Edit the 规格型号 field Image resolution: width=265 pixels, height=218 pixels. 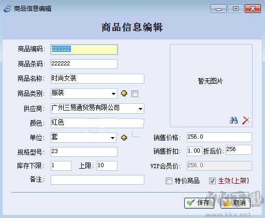[x=84, y=152]
